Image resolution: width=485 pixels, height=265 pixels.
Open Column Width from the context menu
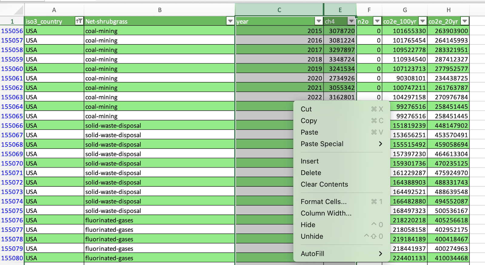click(342, 213)
